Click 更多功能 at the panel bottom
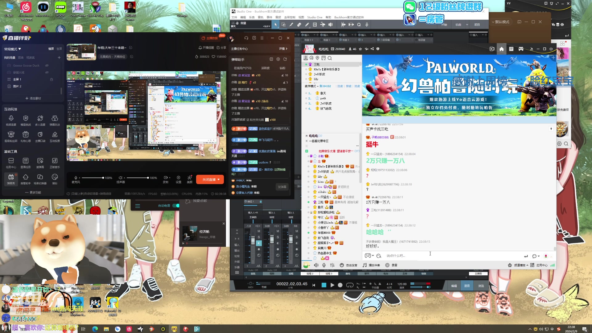This screenshot has width=592, height=333. click(33, 192)
